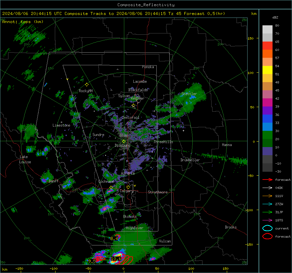Image resolution: width=292 pixels, height=273 pixels.
Task: Click the Lacombe city label
Action: click(x=140, y=81)
